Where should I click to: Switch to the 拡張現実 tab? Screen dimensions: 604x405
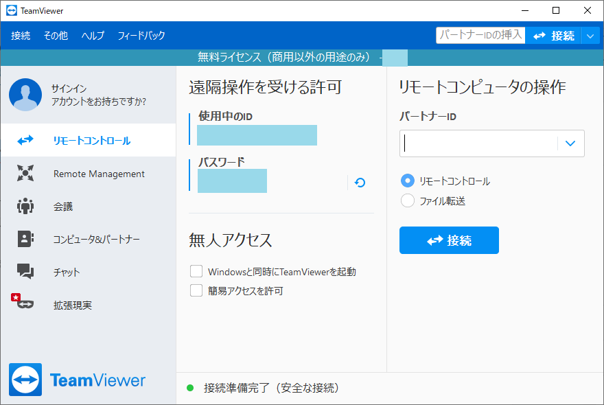point(89,305)
